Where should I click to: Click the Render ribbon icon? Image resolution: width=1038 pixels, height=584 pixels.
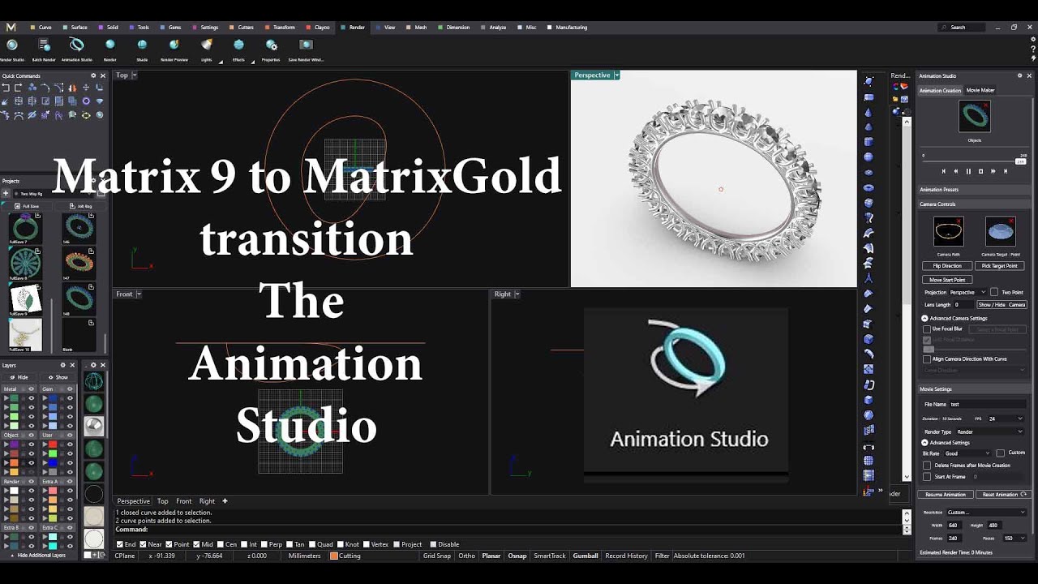coord(109,45)
